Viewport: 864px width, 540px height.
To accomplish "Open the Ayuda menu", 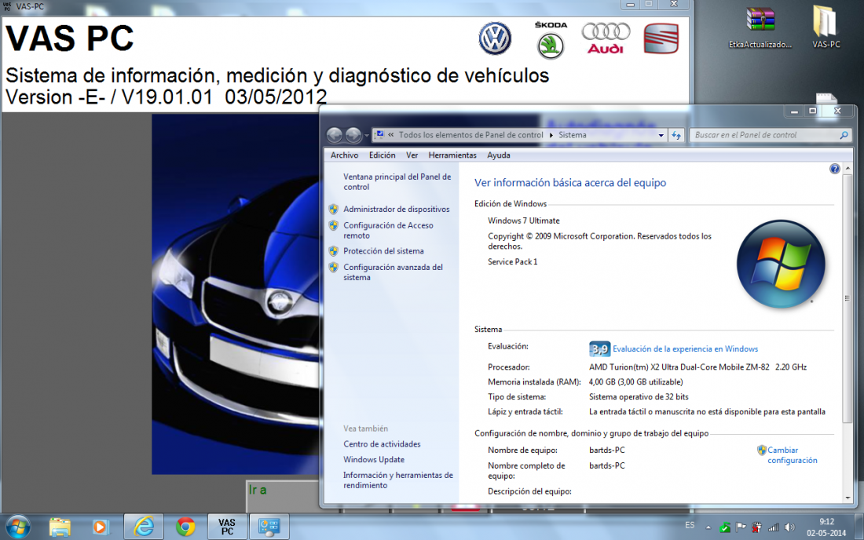I will coord(499,155).
